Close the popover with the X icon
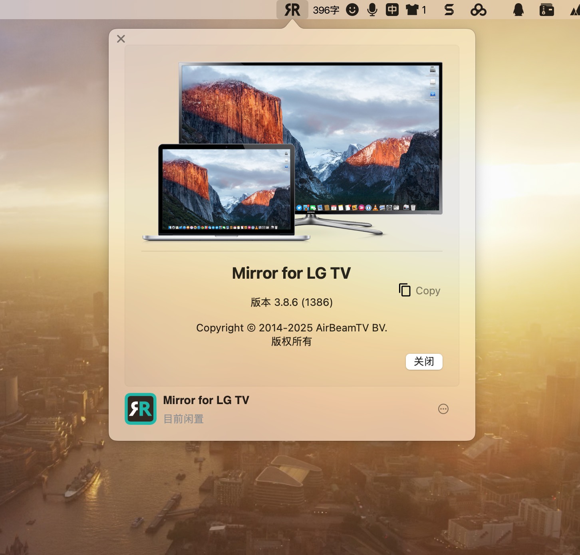 coord(121,39)
